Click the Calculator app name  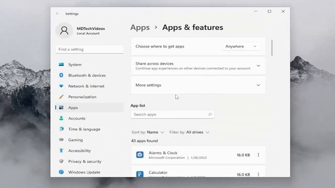(158, 172)
